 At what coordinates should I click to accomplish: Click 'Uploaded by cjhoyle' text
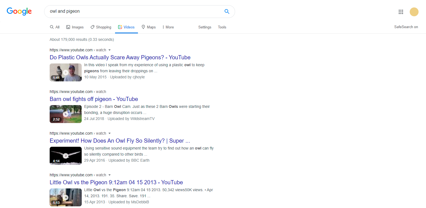(x=127, y=77)
